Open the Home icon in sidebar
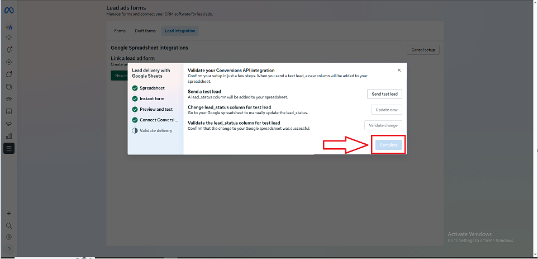Image resolution: width=538 pixels, height=259 pixels. (9, 37)
